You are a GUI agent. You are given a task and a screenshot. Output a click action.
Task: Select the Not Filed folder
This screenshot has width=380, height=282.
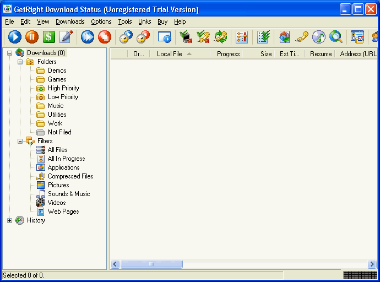[x=59, y=132]
